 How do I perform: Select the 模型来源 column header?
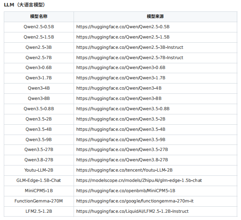(155, 16)
